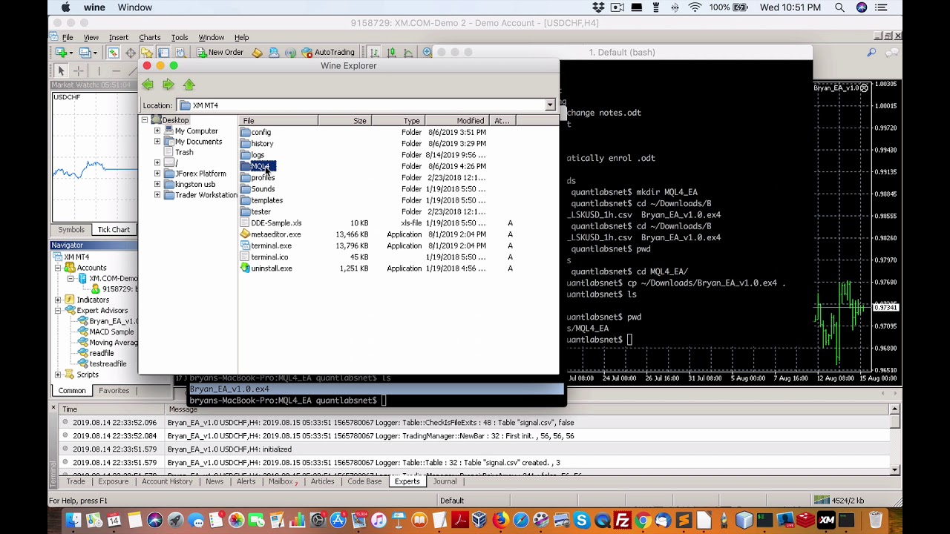
Task: Select uninstall.exe in file list
Action: [x=266, y=268]
